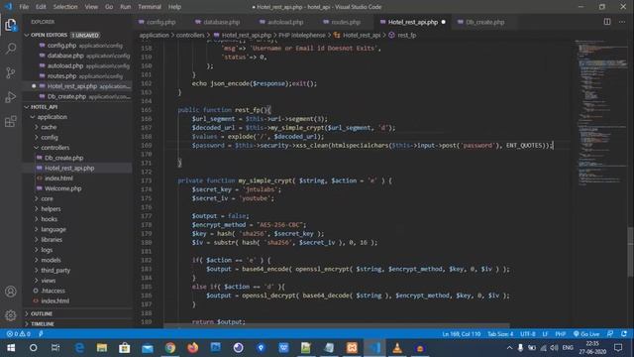634x357 pixels.
Task: Open Source Control view in activity bar
Action: coord(11,72)
